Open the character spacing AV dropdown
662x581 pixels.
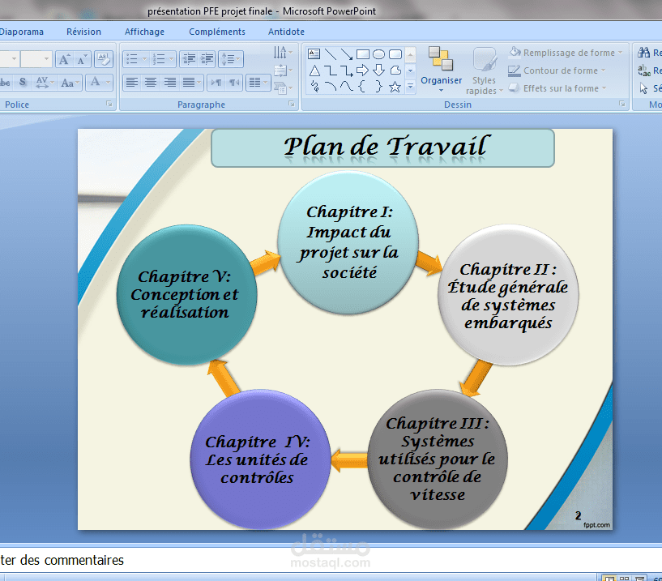[x=45, y=83]
